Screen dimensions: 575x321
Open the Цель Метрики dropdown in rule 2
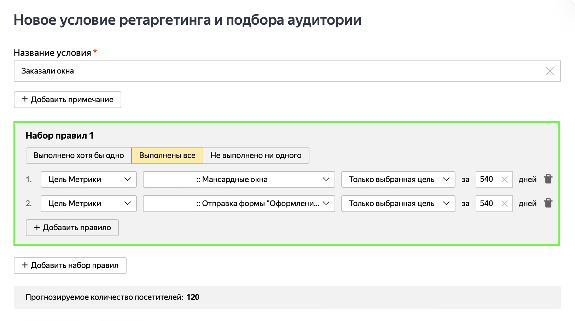tap(88, 203)
